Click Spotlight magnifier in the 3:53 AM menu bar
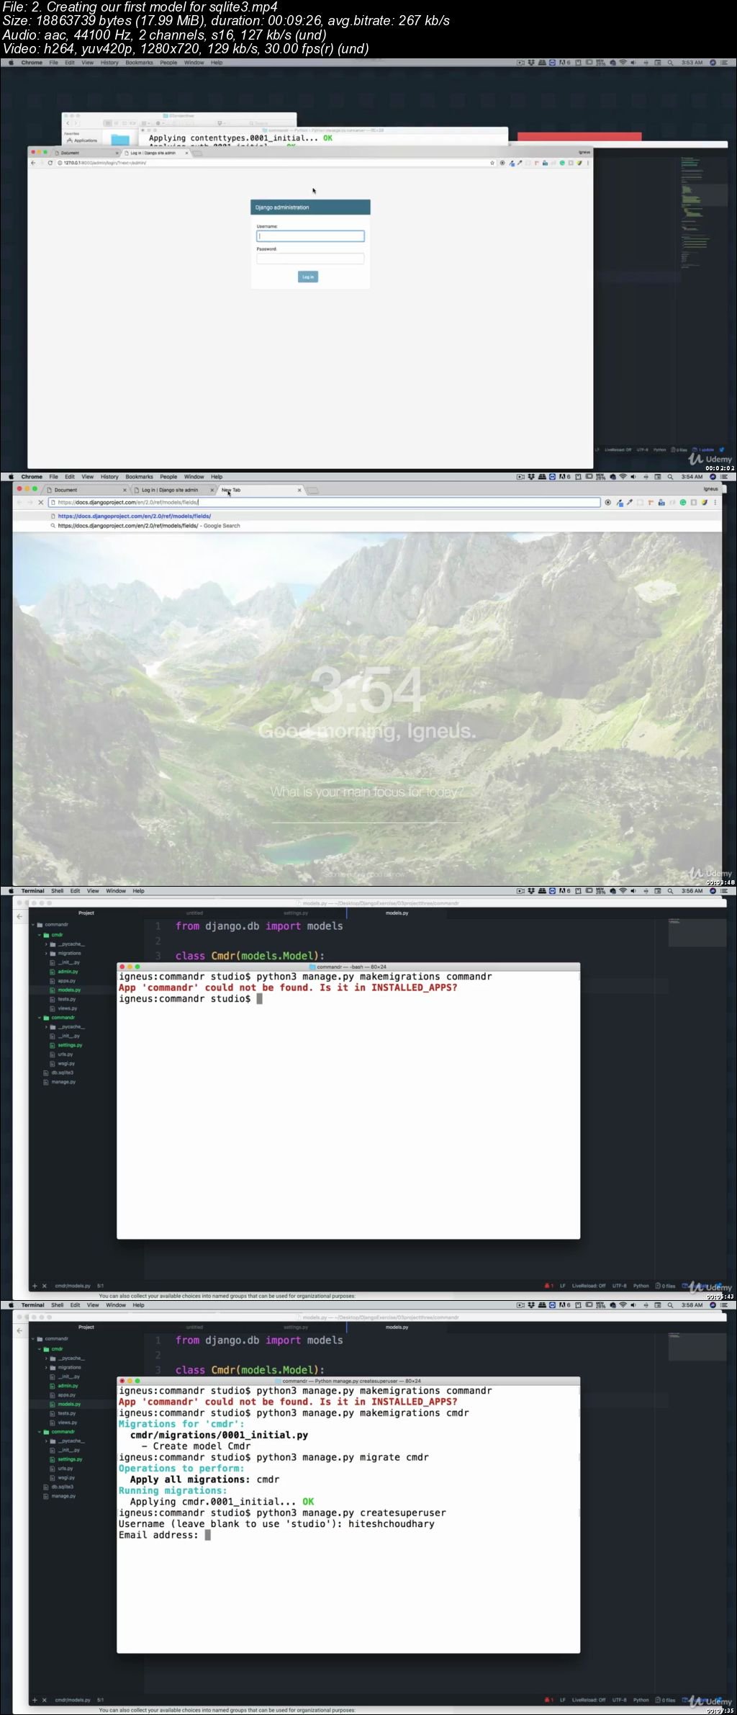This screenshot has height=1715, width=737. 670,63
